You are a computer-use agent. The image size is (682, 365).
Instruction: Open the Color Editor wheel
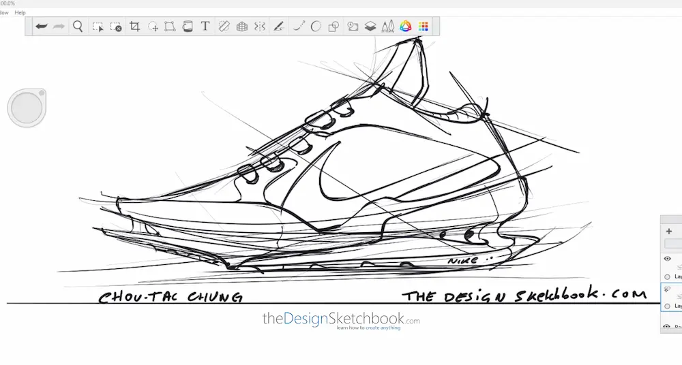(405, 27)
